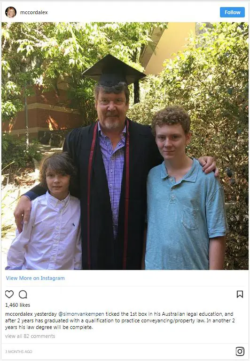250x361 pixels.
Task: Expand view all 82 comments
Action: (30, 336)
